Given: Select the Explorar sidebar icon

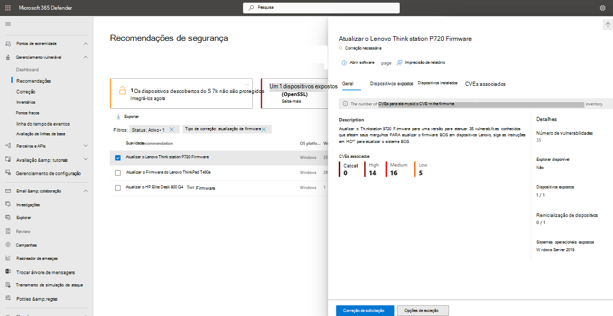Looking at the screenshot, I should pos(8,217).
